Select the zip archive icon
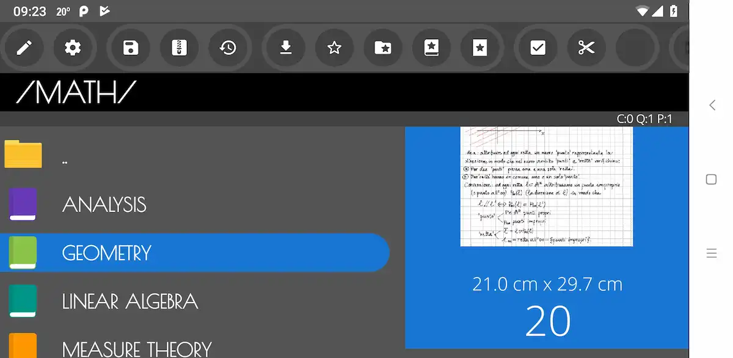 [x=180, y=47]
